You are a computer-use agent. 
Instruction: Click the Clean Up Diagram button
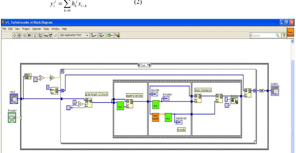(x=117, y=35)
